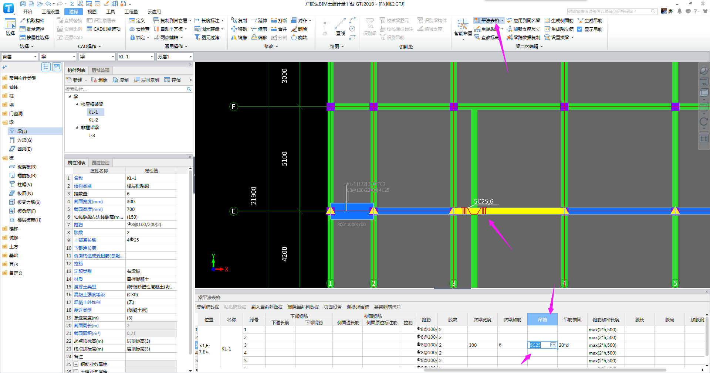Open the 分层1 layer dropdown
This screenshot has height=373, width=710.
click(x=175, y=57)
